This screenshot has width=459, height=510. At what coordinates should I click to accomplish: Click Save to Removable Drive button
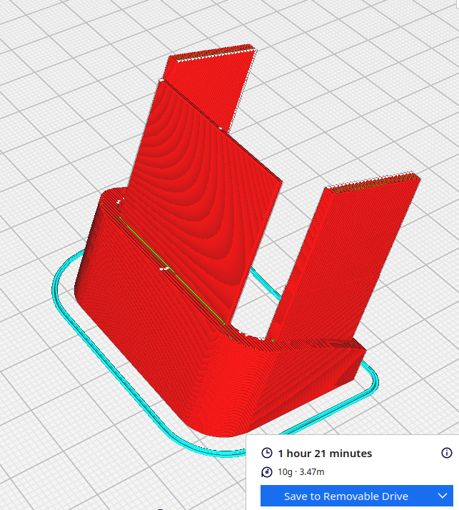click(346, 496)
